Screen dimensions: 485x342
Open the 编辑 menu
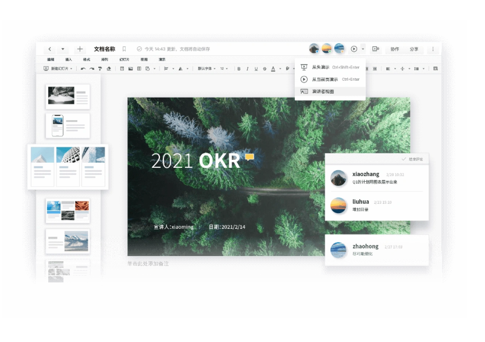tap(51, 59)
